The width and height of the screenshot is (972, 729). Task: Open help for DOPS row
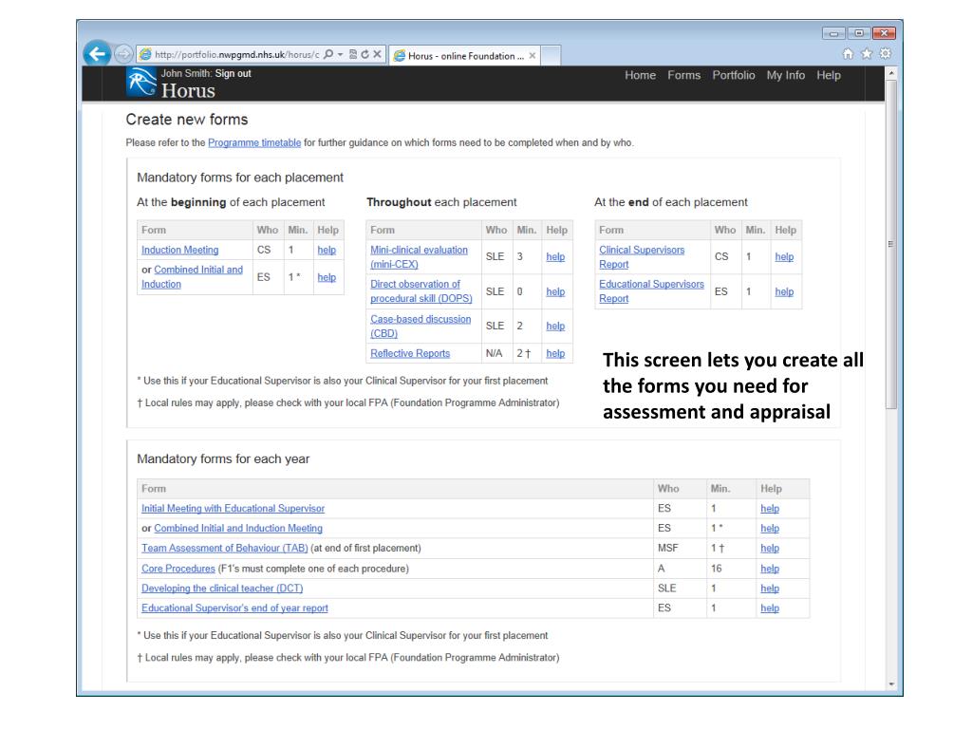click(555, 291)
